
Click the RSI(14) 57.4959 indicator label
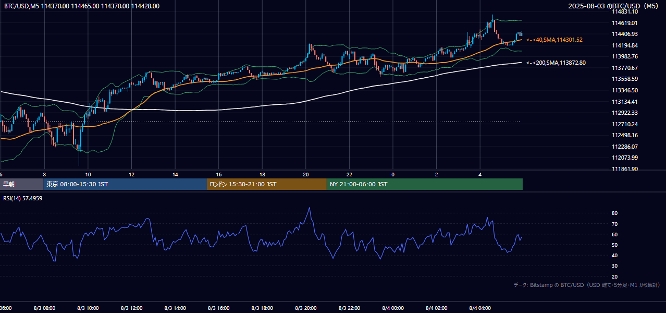point(22,198)
